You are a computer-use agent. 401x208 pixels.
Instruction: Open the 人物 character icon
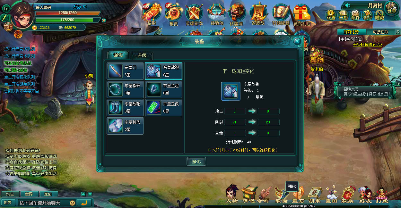click(x=232, y=194)
